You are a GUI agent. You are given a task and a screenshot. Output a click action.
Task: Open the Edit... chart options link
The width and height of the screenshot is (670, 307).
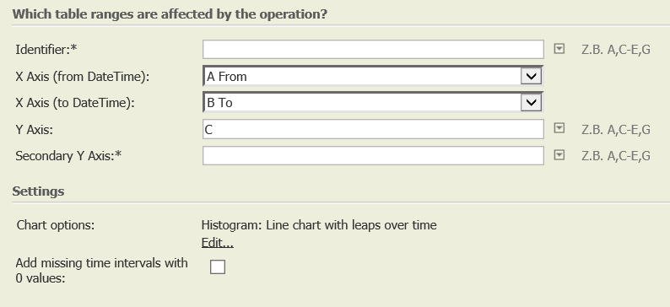click(218, 243)
